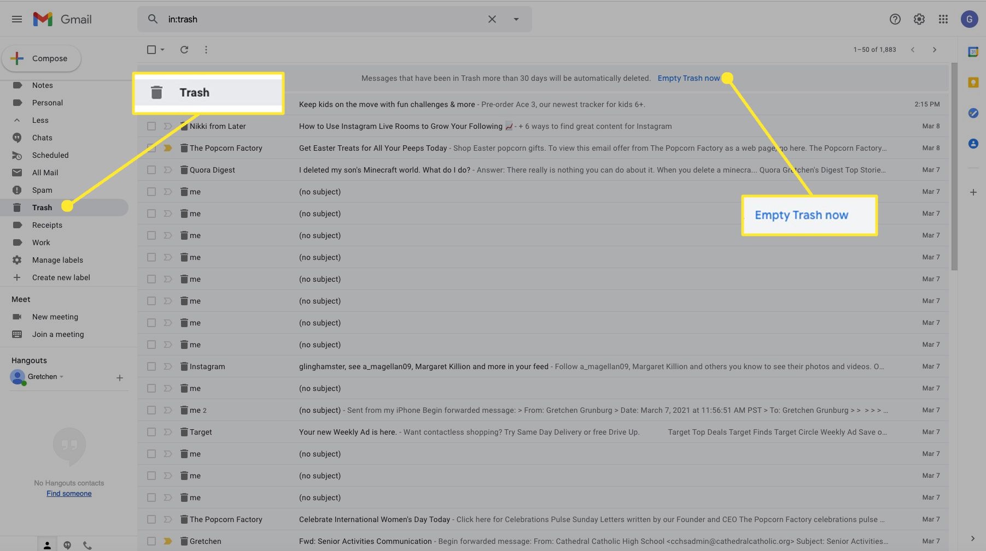The height and width of the screenshot is (551, 986).
Task: Select the Nikki from Later email checkbox
Action: click(151, 126)
